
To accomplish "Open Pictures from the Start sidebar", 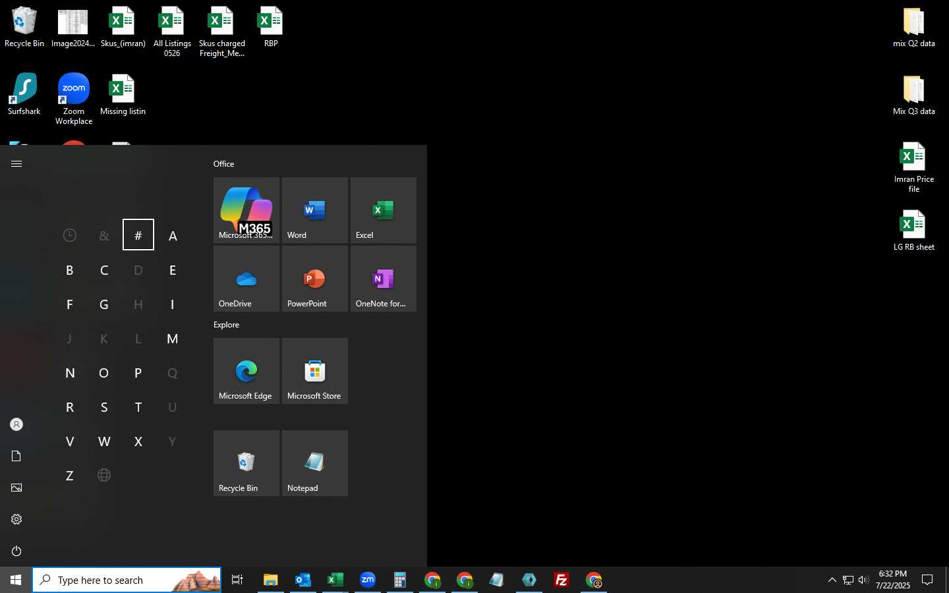I will pos(16,488).
